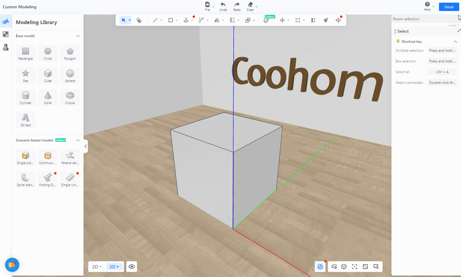This screenshot has height=277, width=461.
Task: Collapse the Scenario-based models section
Action: 78,140
